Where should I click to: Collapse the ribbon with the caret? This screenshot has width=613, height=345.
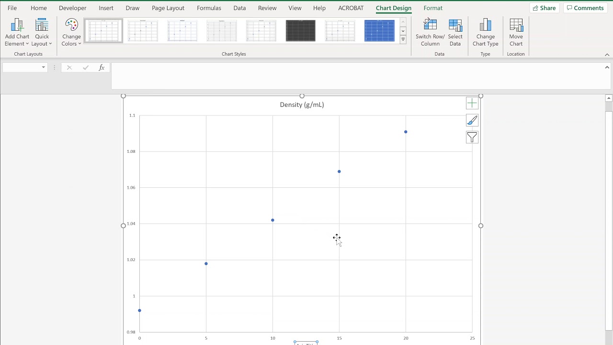(607, 55)
